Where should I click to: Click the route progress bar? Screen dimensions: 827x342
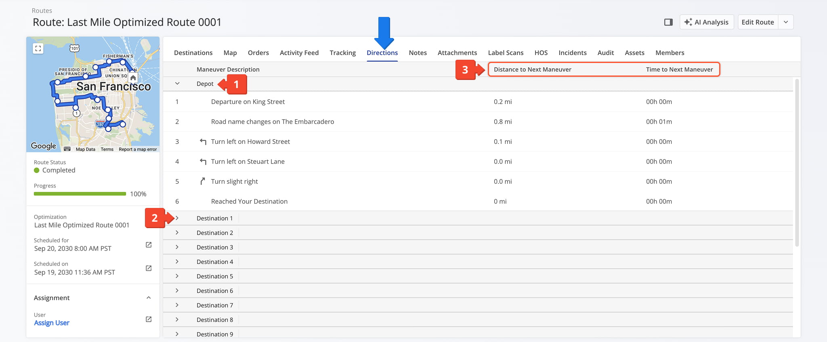pos(80,194)
